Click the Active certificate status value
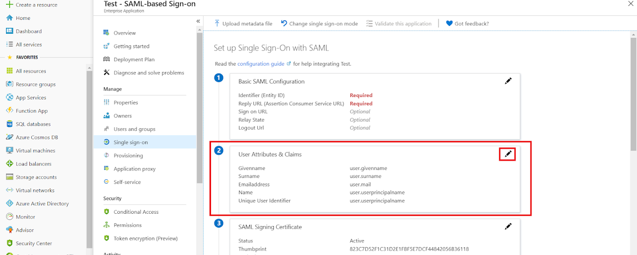Viewport: 637px width, 255px height. (x=357, y=241)
